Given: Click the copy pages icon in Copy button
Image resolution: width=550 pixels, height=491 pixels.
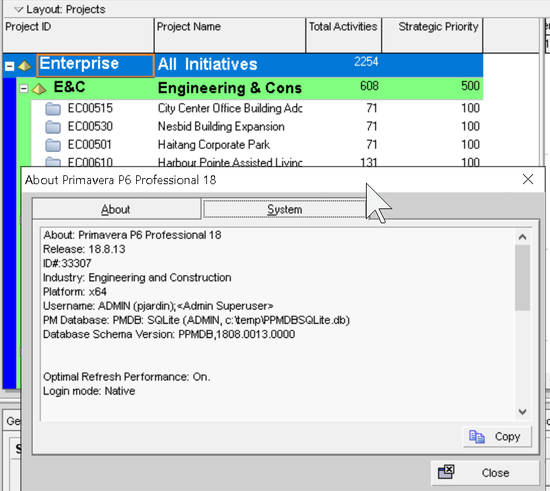Looking at the screenshot, I should 477,436.
